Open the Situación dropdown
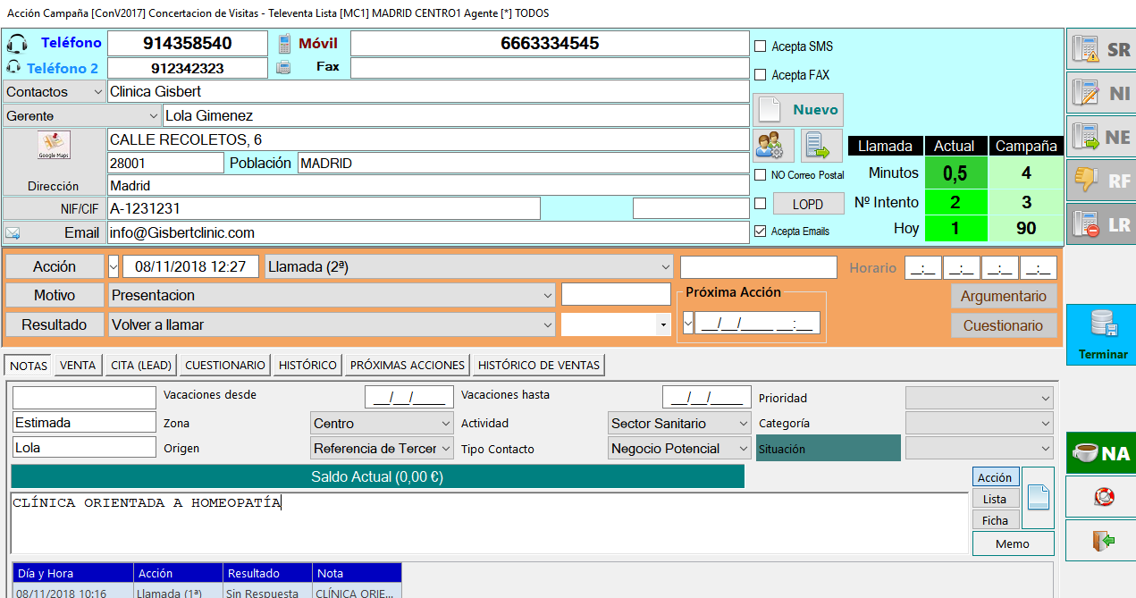Screen dimensions: 1136x598 pyautogui.click(x=1046, y=449)
